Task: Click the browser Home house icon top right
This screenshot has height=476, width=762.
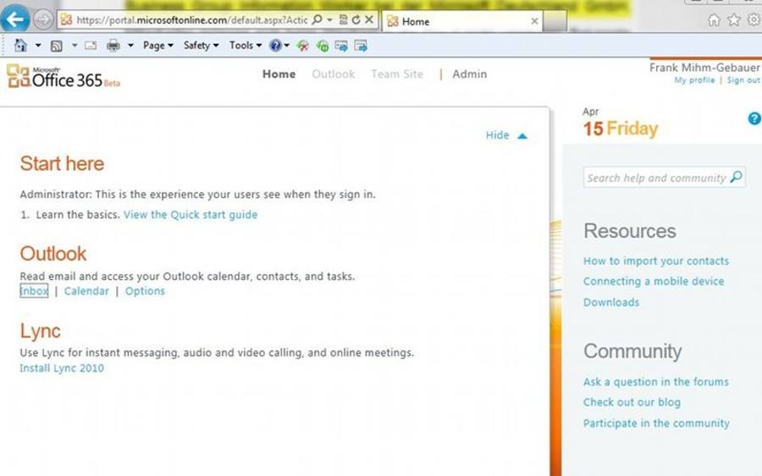Action: 714,20
